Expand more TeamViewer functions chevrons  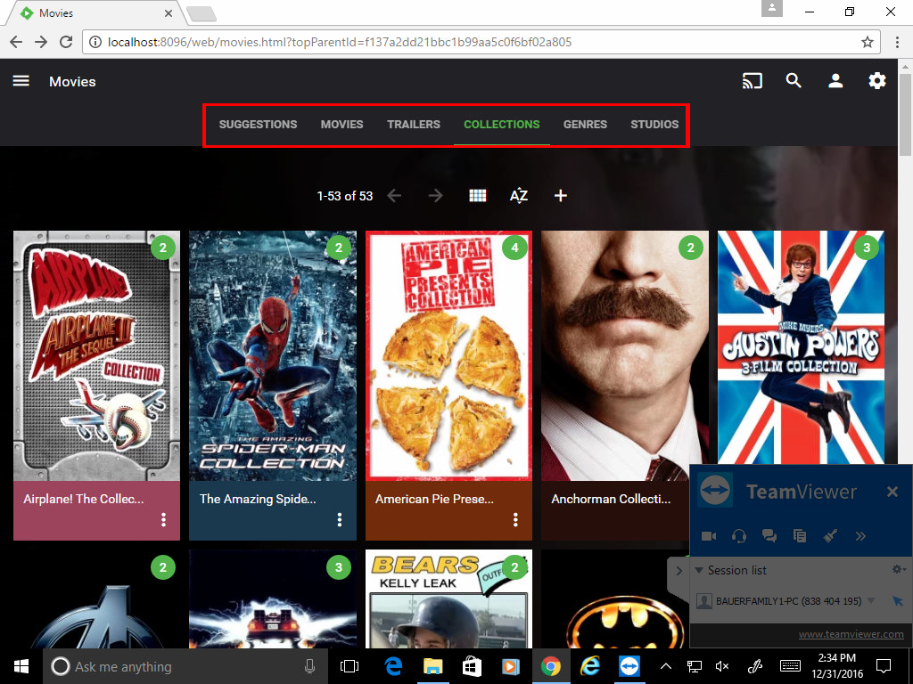[860, 535]
